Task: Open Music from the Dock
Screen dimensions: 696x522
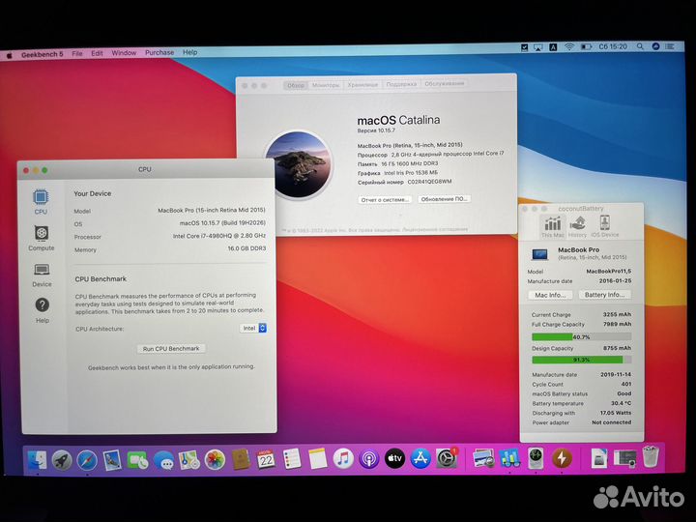Action: point(343,458)
